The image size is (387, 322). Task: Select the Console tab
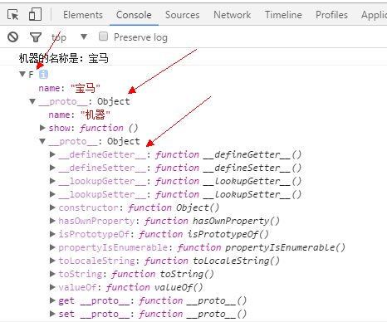[134, 15]
